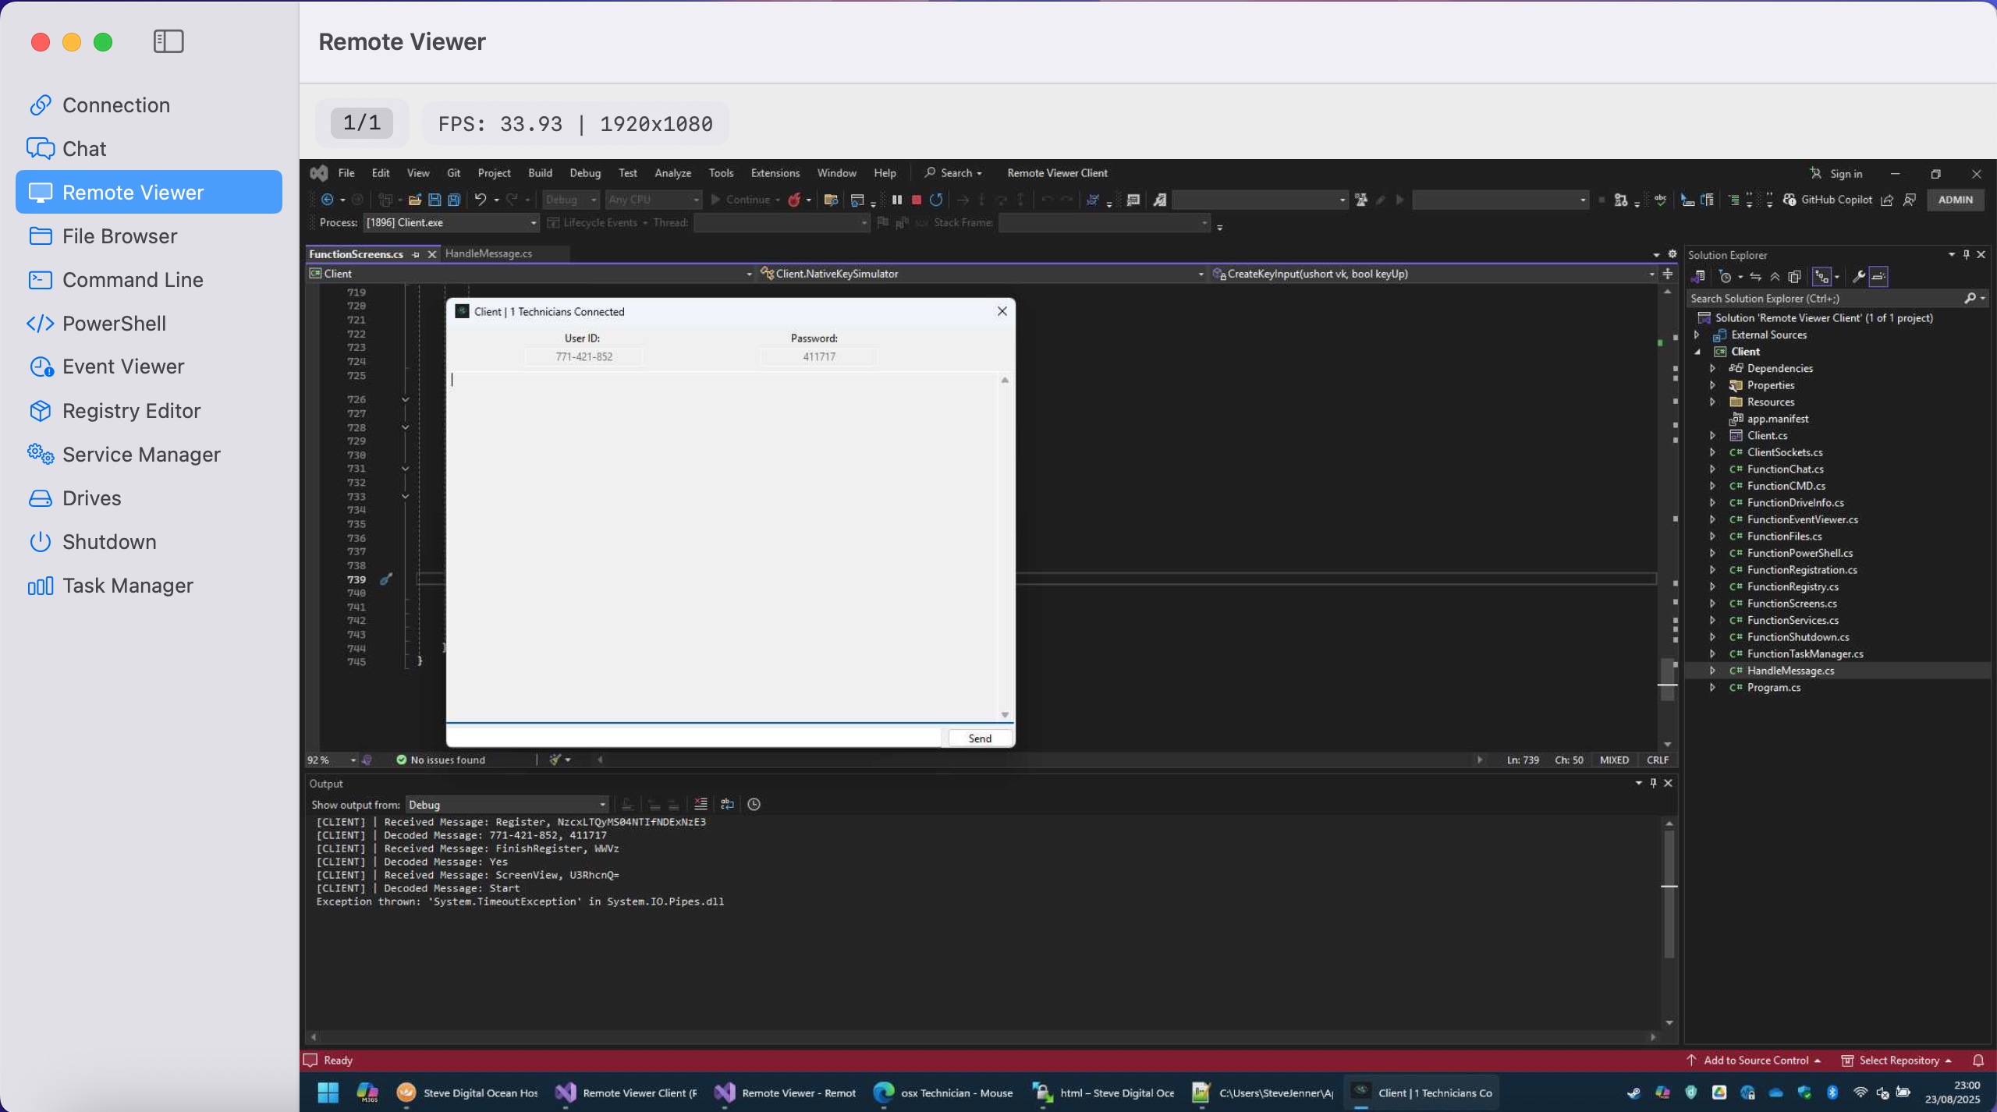
Task: Collapse the Client project node
Action: point(1697,352)
